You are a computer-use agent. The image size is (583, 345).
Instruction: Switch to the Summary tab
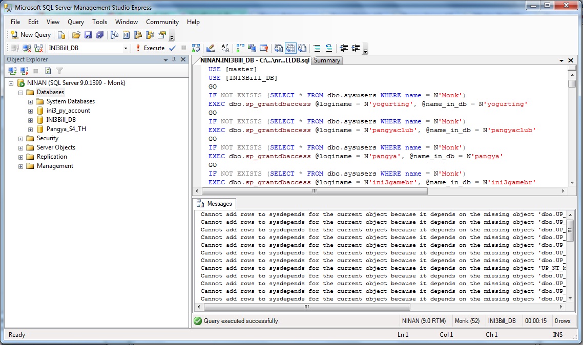tap(327, 60)
